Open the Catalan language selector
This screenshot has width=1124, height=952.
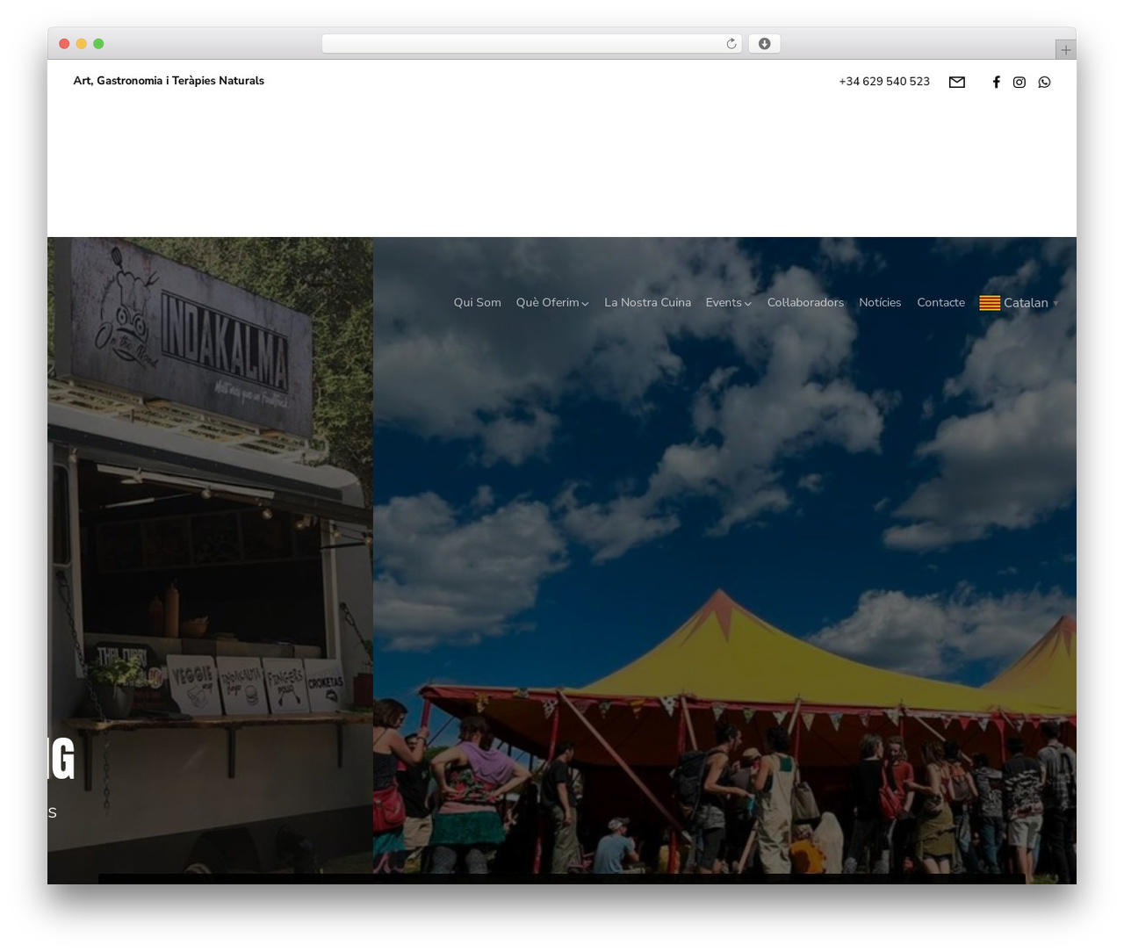point(1020,303)
